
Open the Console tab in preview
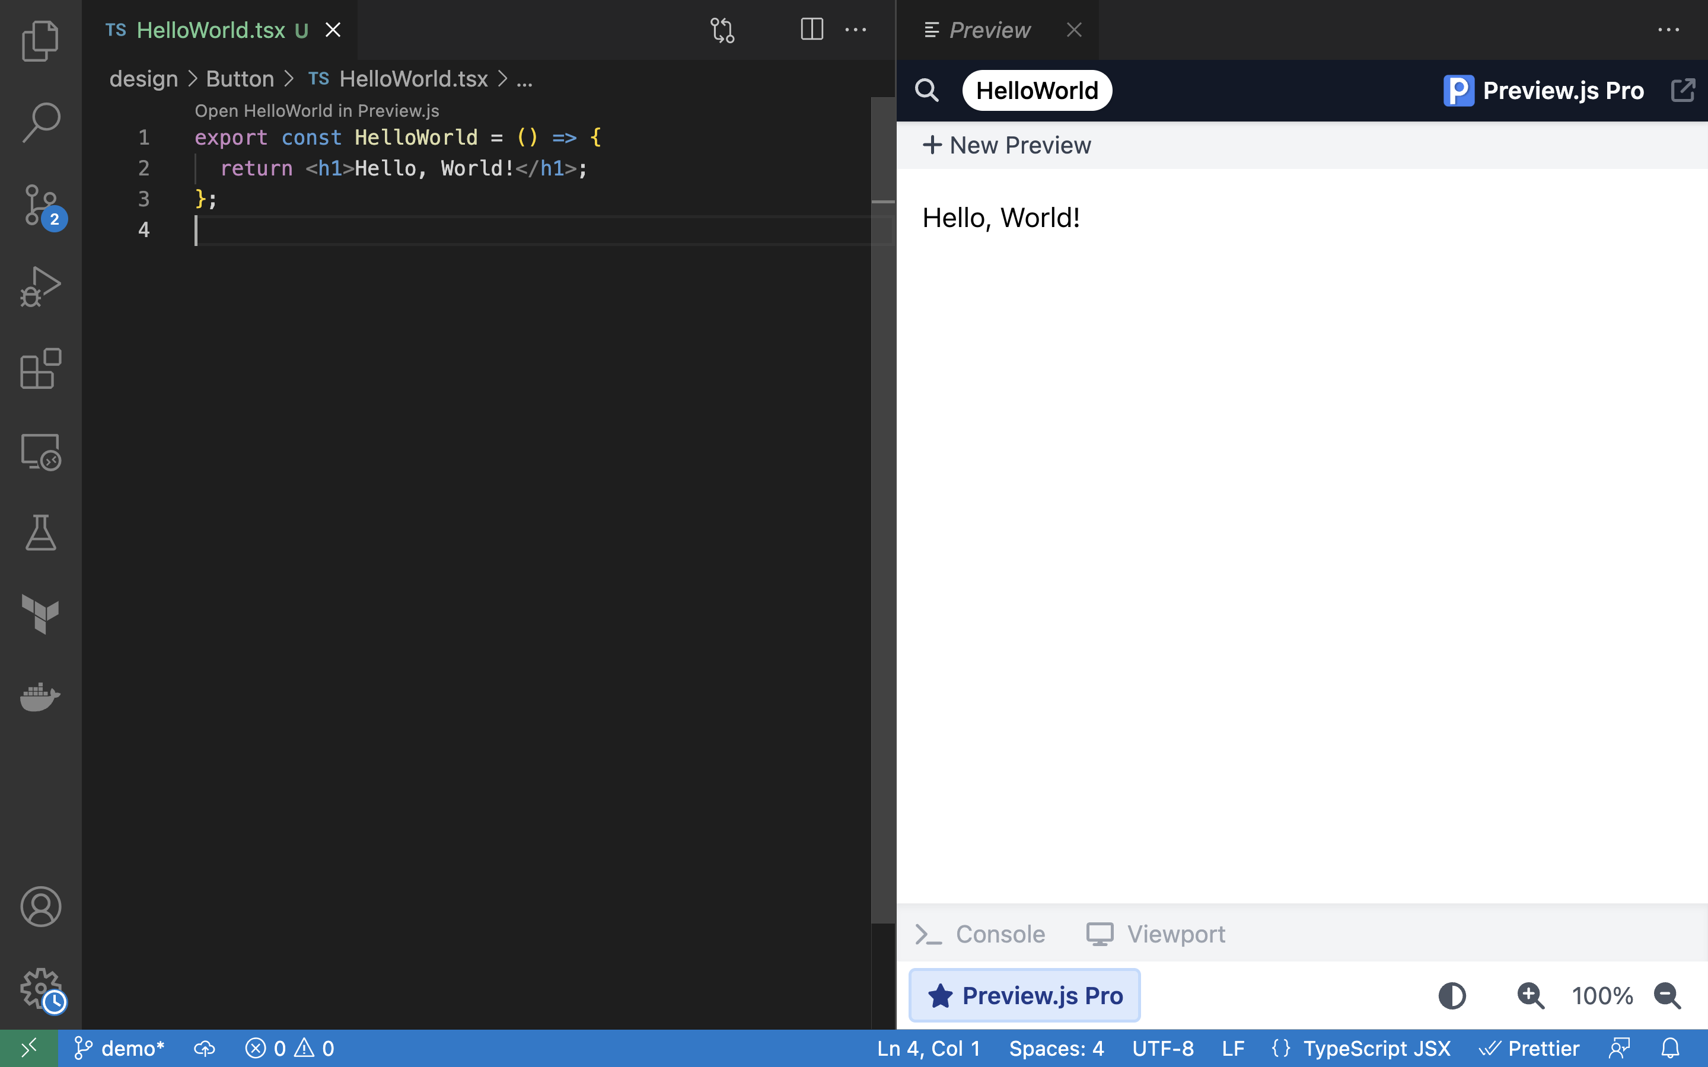[x=980, y=934]
